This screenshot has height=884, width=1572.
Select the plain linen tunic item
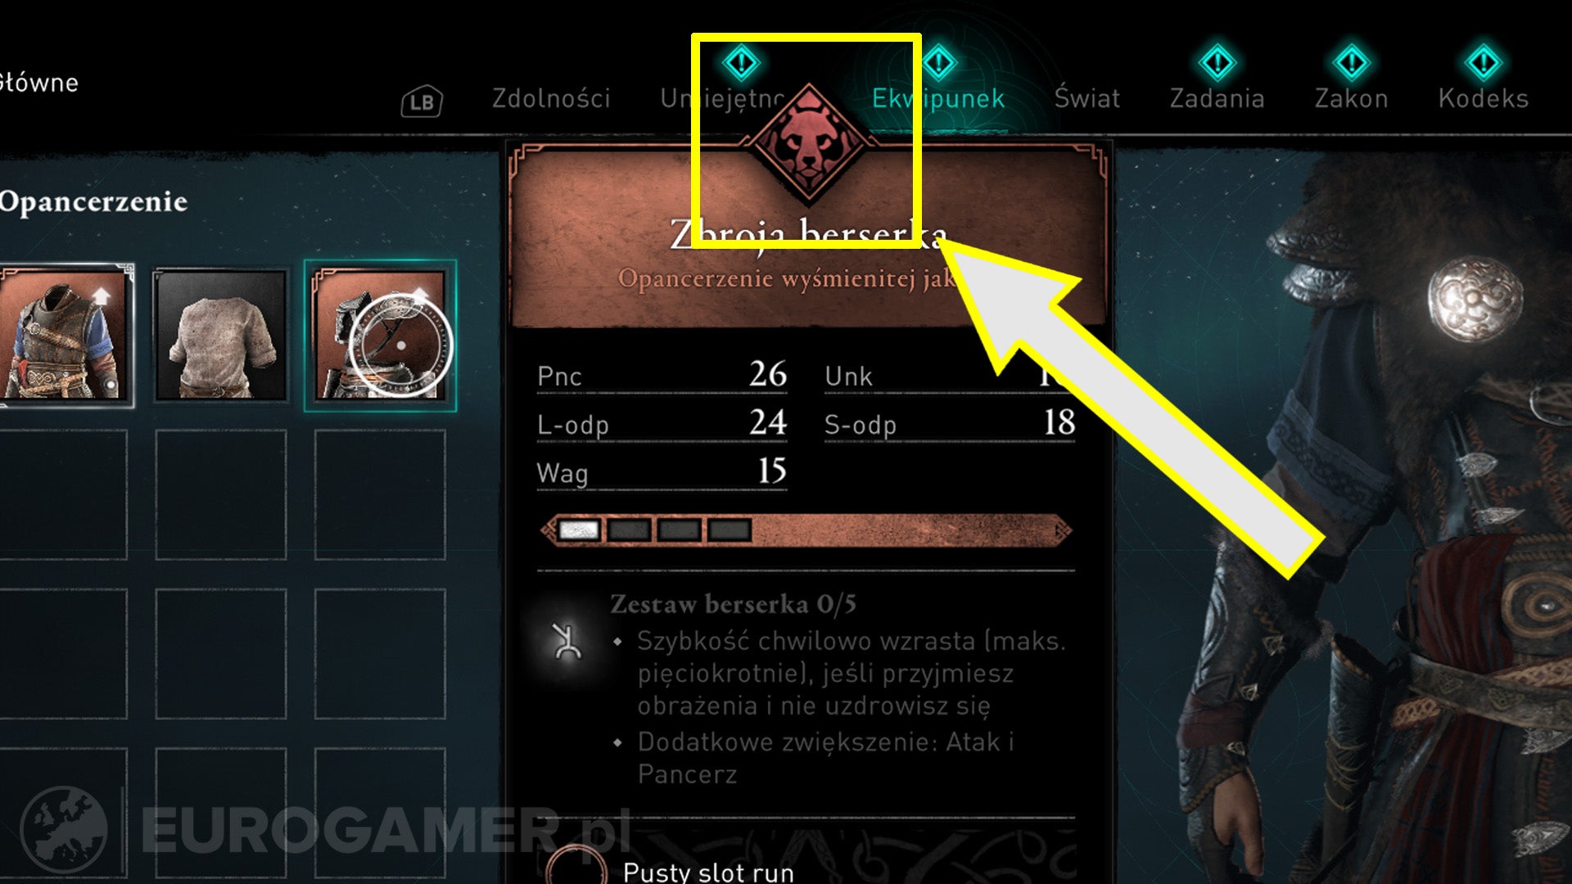(x=220, y=335)
